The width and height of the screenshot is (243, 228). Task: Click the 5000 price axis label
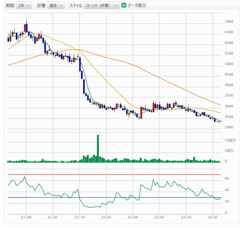point(229,64)
